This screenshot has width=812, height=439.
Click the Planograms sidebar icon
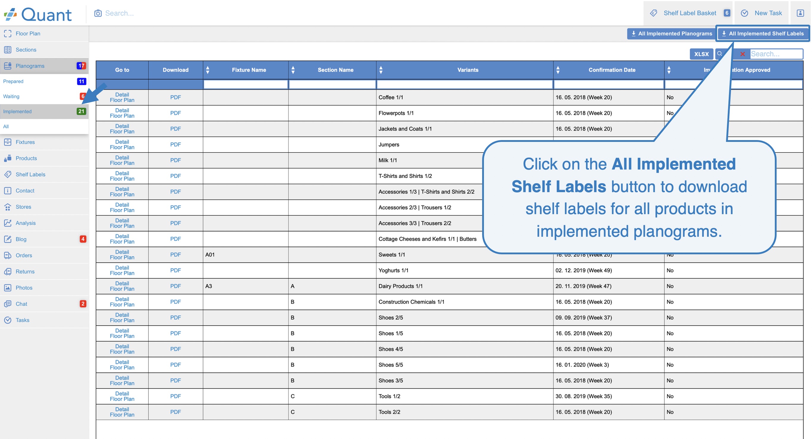(8, 65)
